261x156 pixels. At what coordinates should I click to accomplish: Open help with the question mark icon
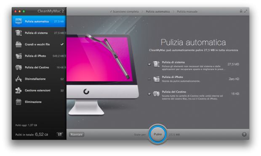(244, 135)
